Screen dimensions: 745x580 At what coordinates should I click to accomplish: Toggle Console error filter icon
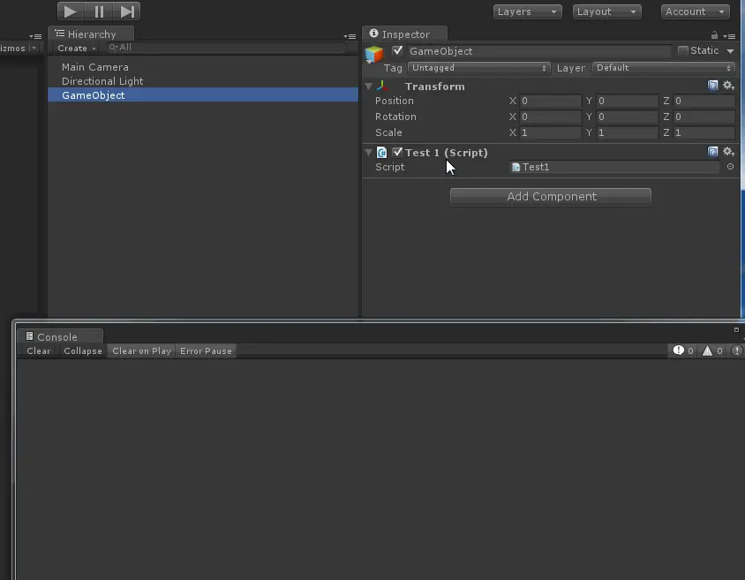[736, 350]
